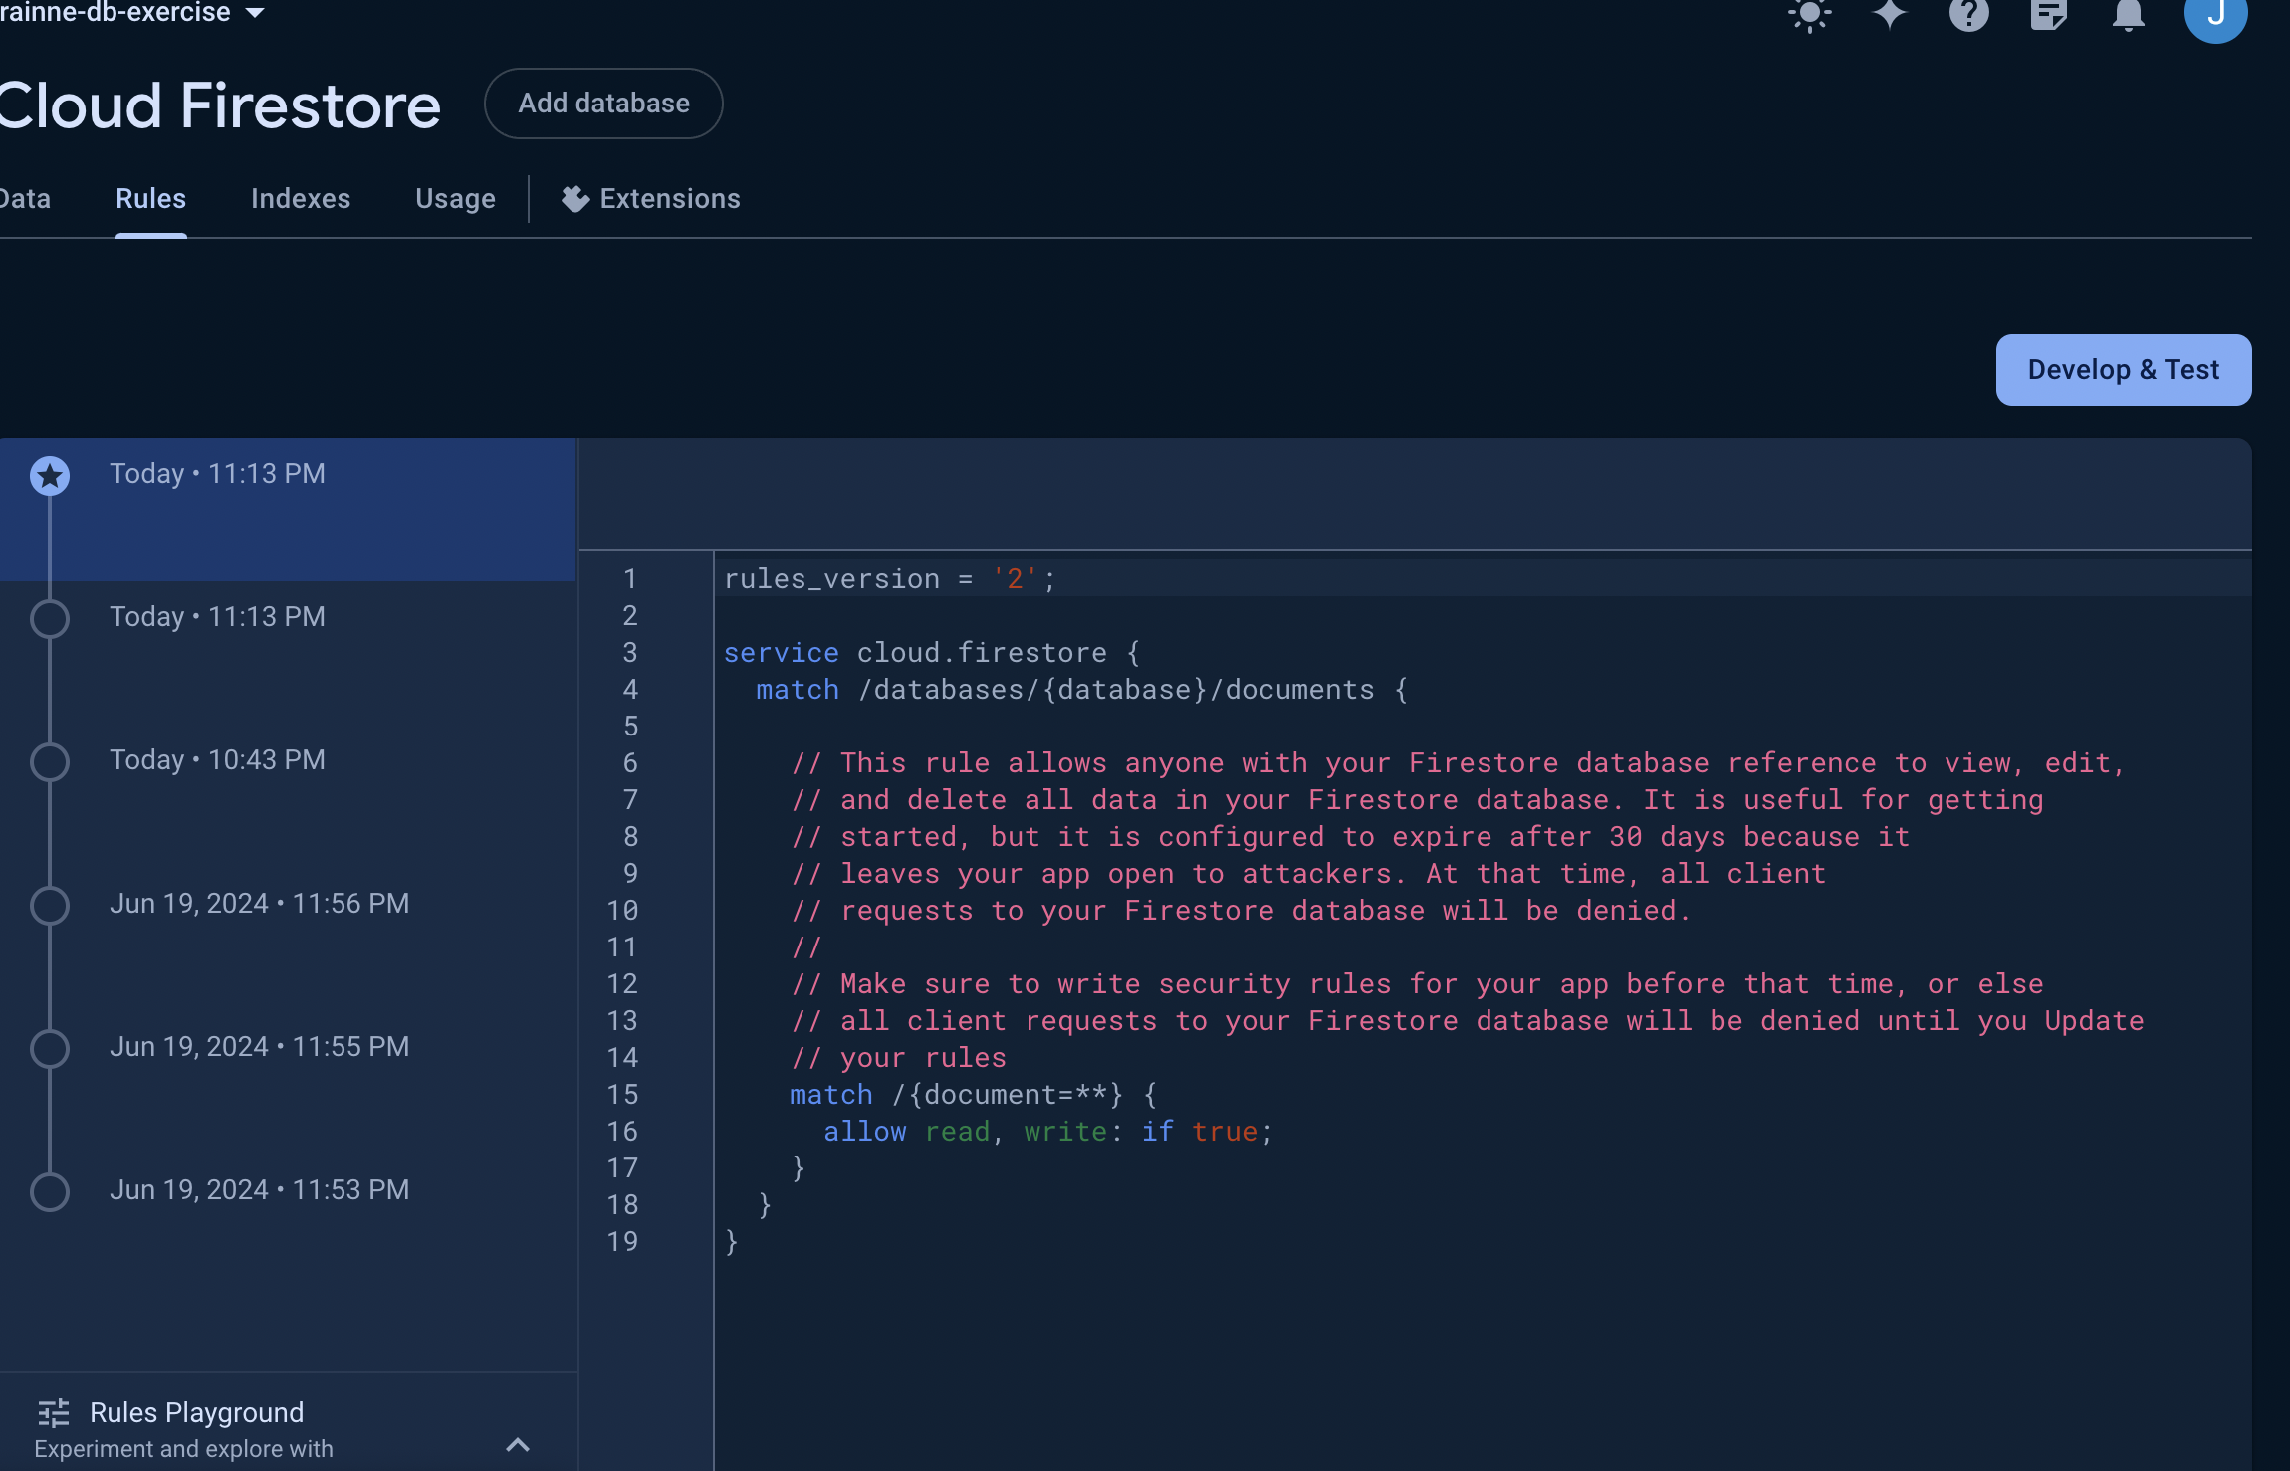
Task: Open the Gemini sparkle assistant icon
Action: coord(1889,14)
